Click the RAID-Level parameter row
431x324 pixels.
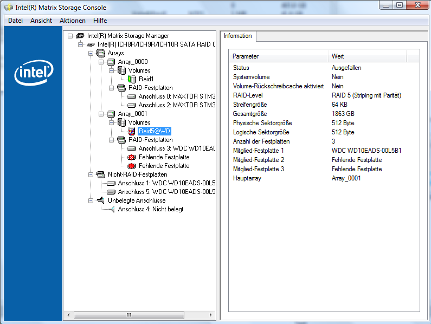coord(324,95)
